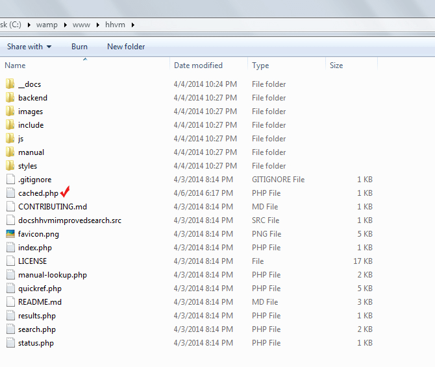
Task: Expand the arrow after Disk (C:) in path
Action: [29, 25]
